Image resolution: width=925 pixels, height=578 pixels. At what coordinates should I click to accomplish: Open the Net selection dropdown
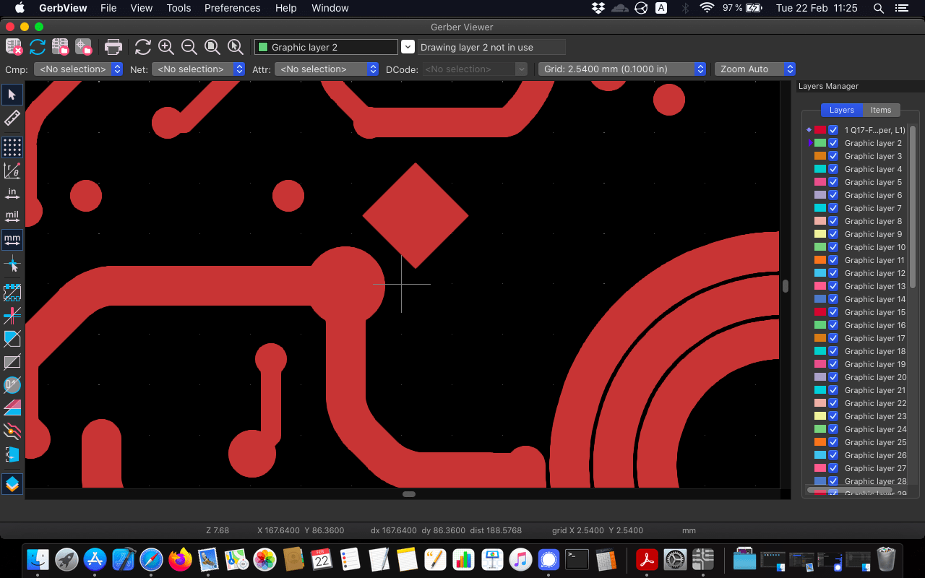(x=199, y=69)
